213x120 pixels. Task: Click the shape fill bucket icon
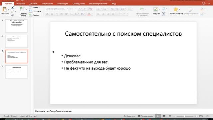(202, 9)
